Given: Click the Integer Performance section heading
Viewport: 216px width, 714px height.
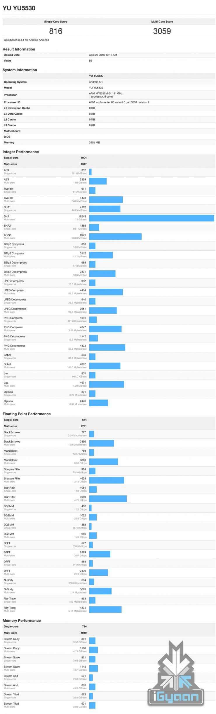Looking at the screenshot, I should pos(21,152).
